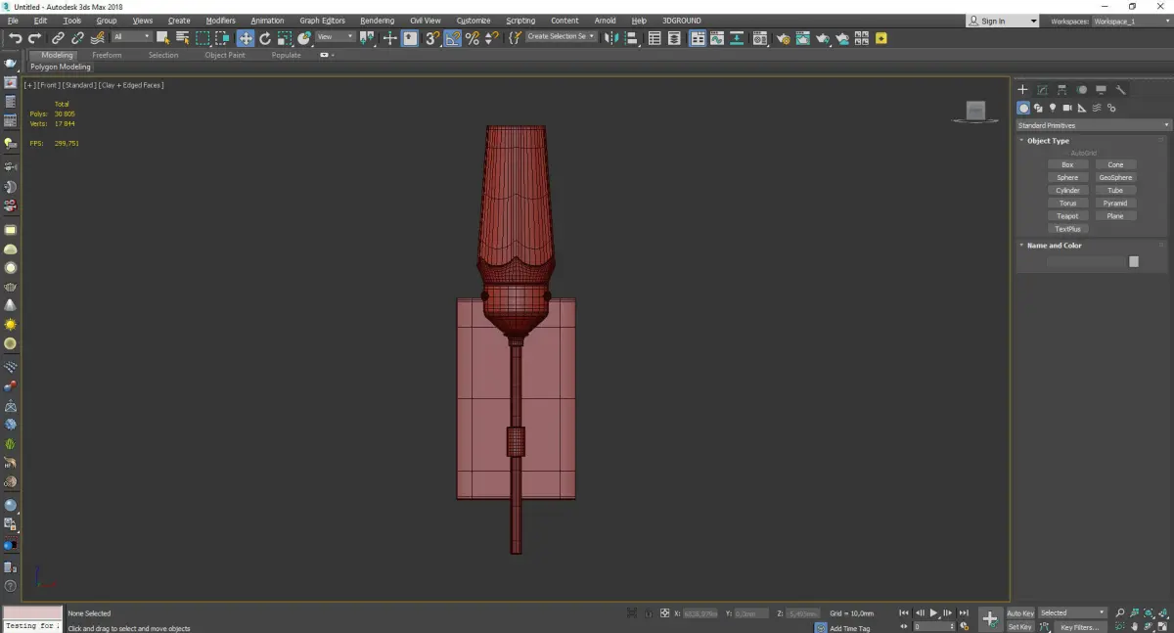This screenshot has height=633, width=1174.
Task: Open the Utilities wrench tab
Action: [x=1121, y=89]
